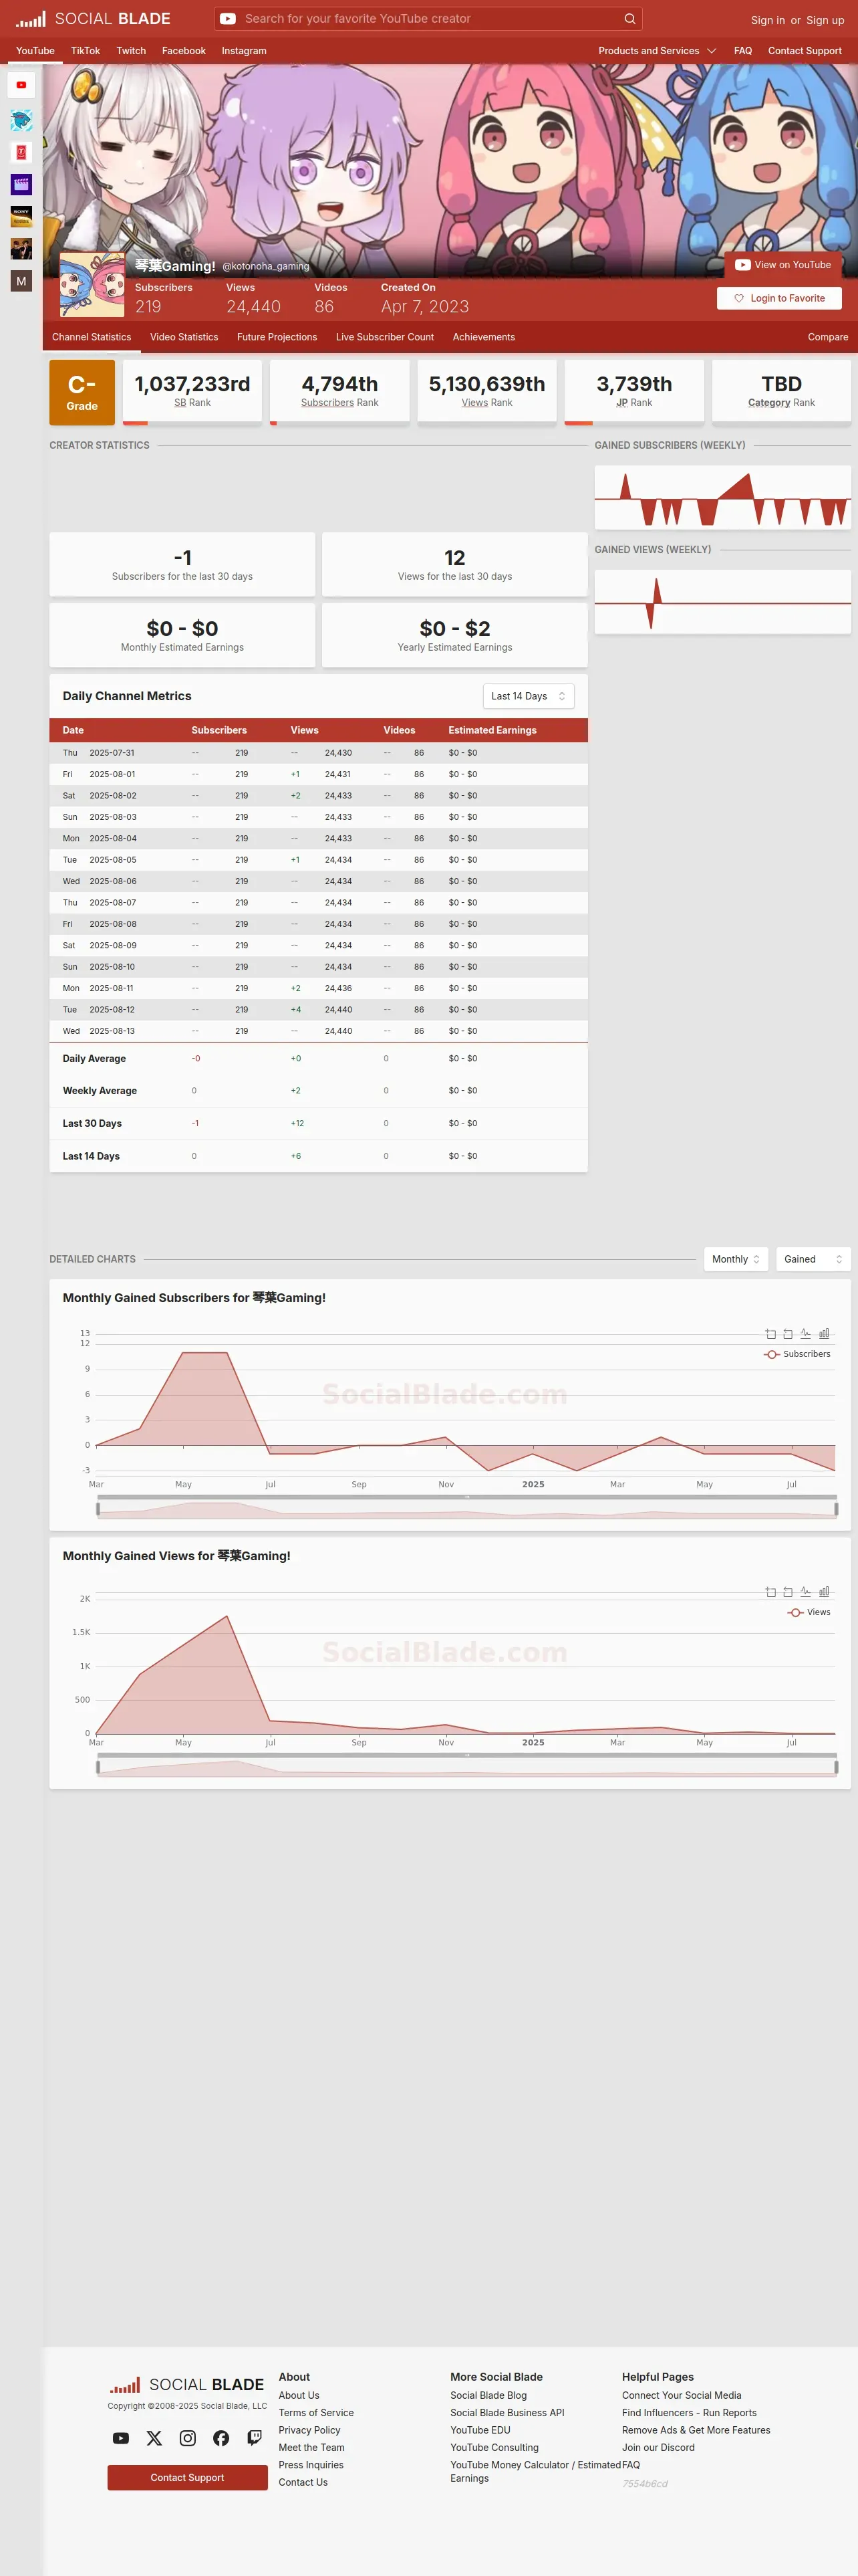Open the brown M channel sidebar icon
858x2576 pixels.
(x=21, y=281)
